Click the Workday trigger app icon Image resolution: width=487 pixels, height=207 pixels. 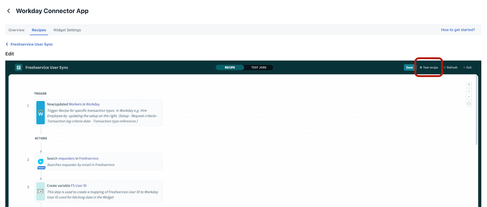(x=40, y=113)
